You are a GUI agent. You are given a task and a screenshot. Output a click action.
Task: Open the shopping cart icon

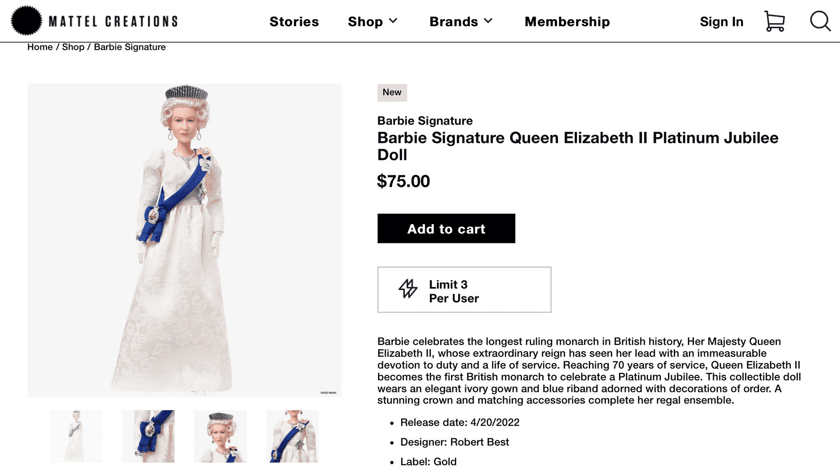point(774,21)
